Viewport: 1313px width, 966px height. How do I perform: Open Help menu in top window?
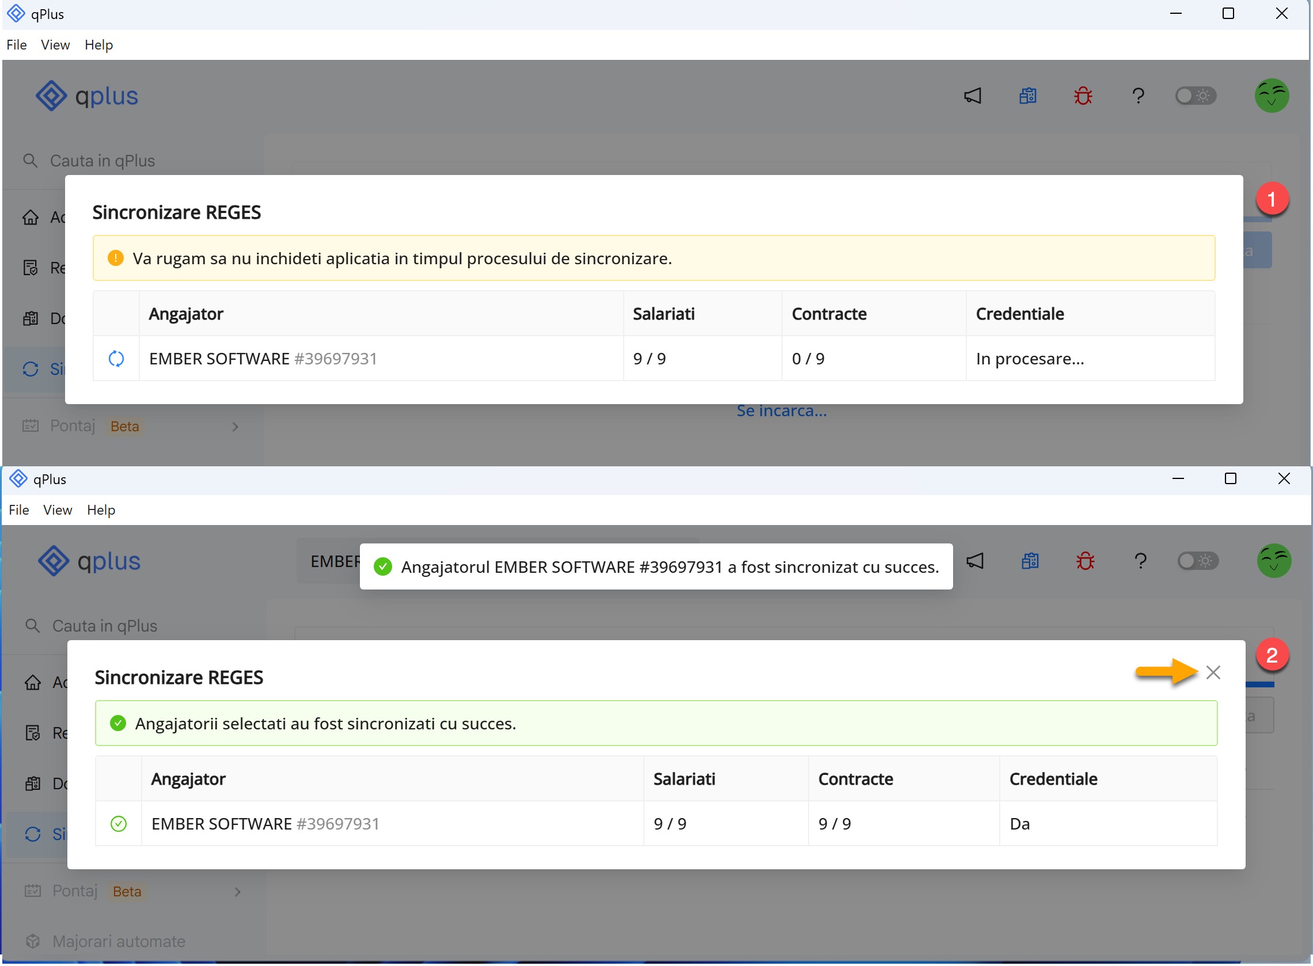click(x=99, y=45)
